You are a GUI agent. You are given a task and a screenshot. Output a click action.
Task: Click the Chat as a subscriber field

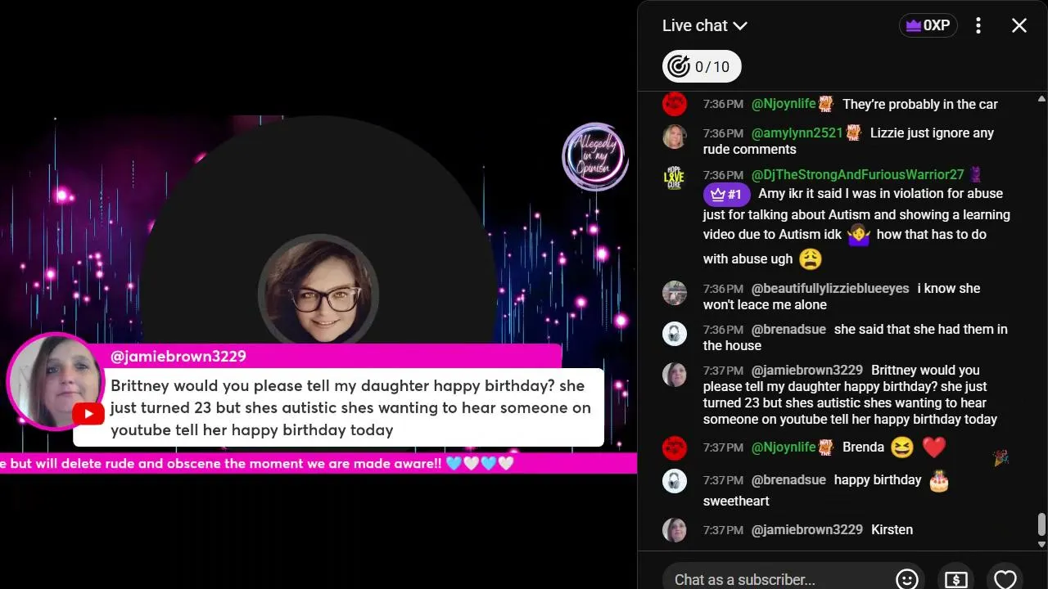[x=772, y=579]
